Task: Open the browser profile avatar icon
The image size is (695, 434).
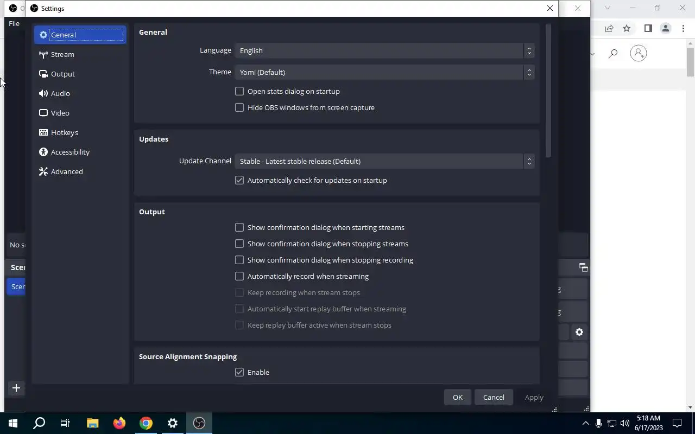Action: pyautogui.click(x=665, y=28)
